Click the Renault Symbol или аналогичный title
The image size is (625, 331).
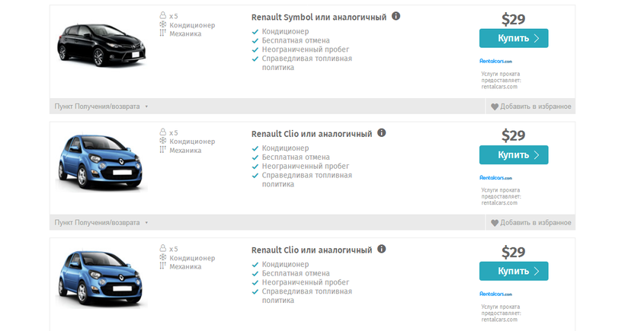coord(319,17)
